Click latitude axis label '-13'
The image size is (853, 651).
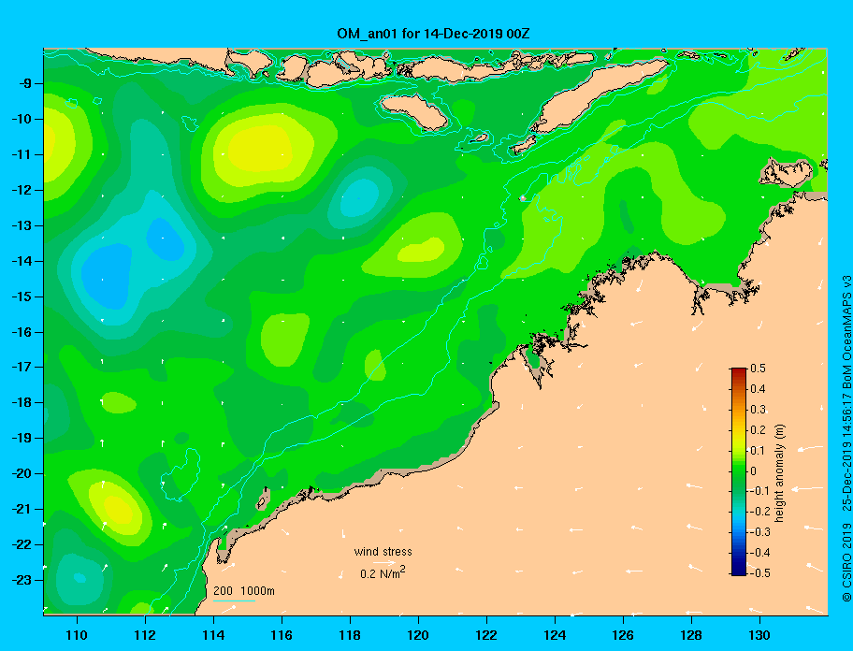22,225
